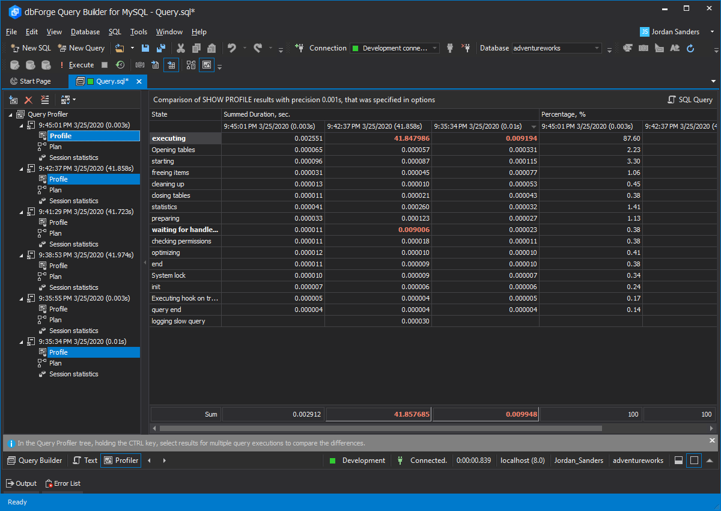This screenshot has width=721, height=511.
Task: Click the green clock history icon near Execute
Action: (120, 65)
